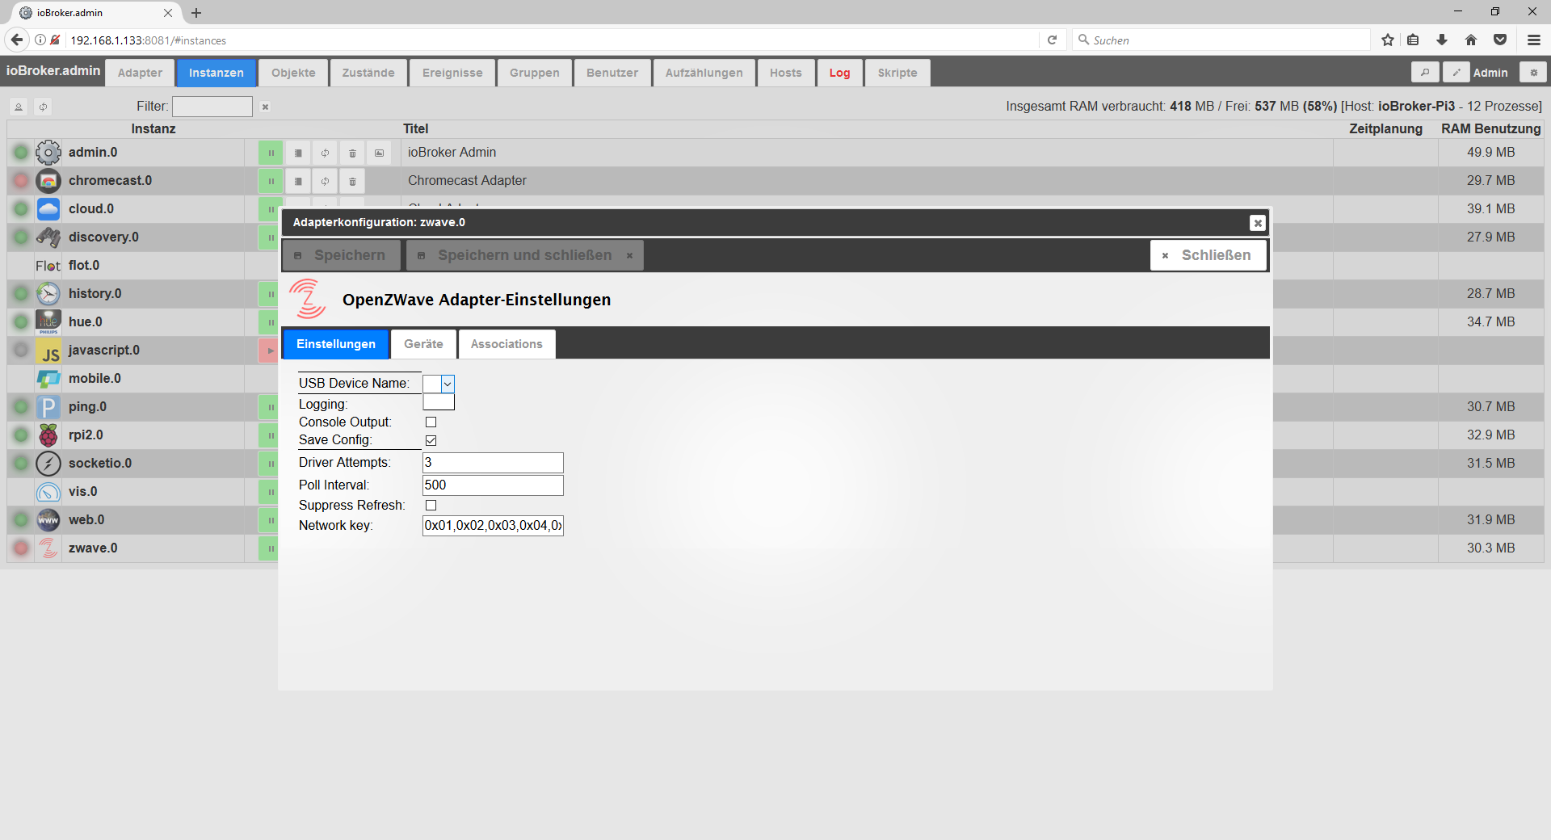Pause the web.0 instance
The width and height of the screenshot is (1551, 840).
pyautogui.click(x=269, y=520)
